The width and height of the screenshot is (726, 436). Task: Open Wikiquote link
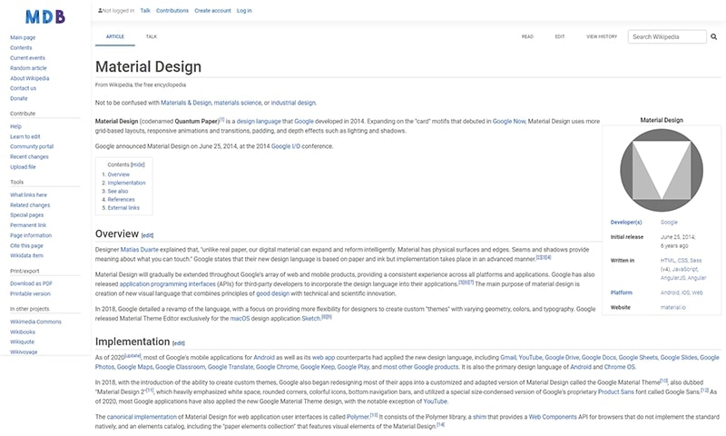pyautogui.click(x=22, y=342)
